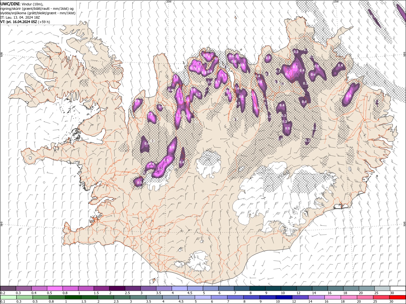This screenshot has height=304, width=406.
Task: Click the '0.1' value label under the lower legend
Action: coord(3,301)
